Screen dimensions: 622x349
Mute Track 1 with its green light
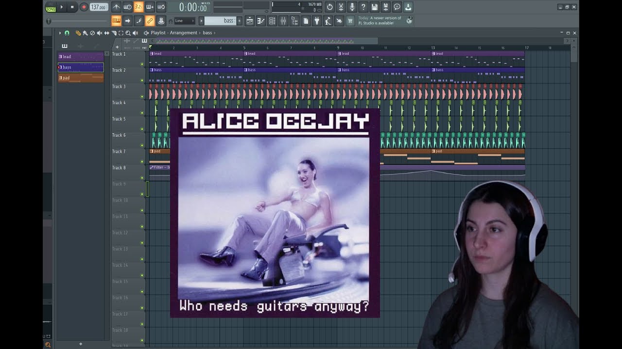(x=142, y=64)
